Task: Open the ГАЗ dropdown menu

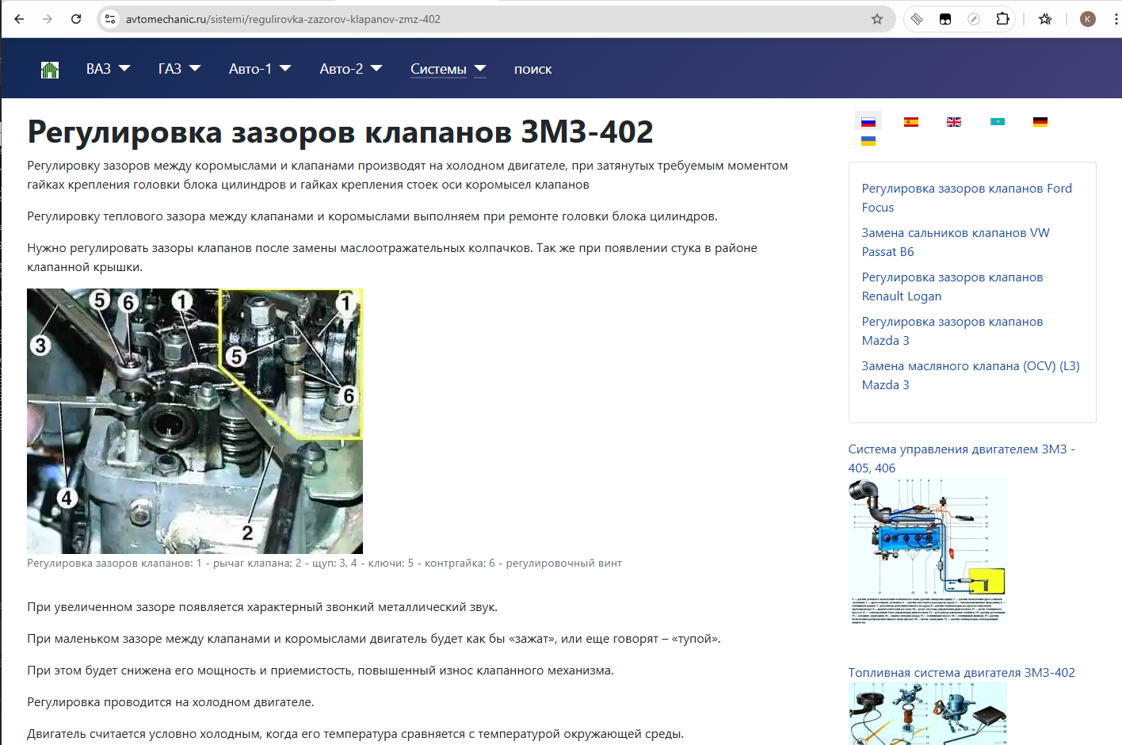Action: pos(179,69)
